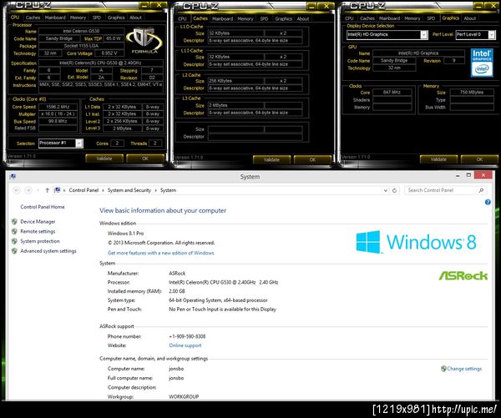501x418 pixels.
Task: Open Device Manager link
Action: (38, 222)
